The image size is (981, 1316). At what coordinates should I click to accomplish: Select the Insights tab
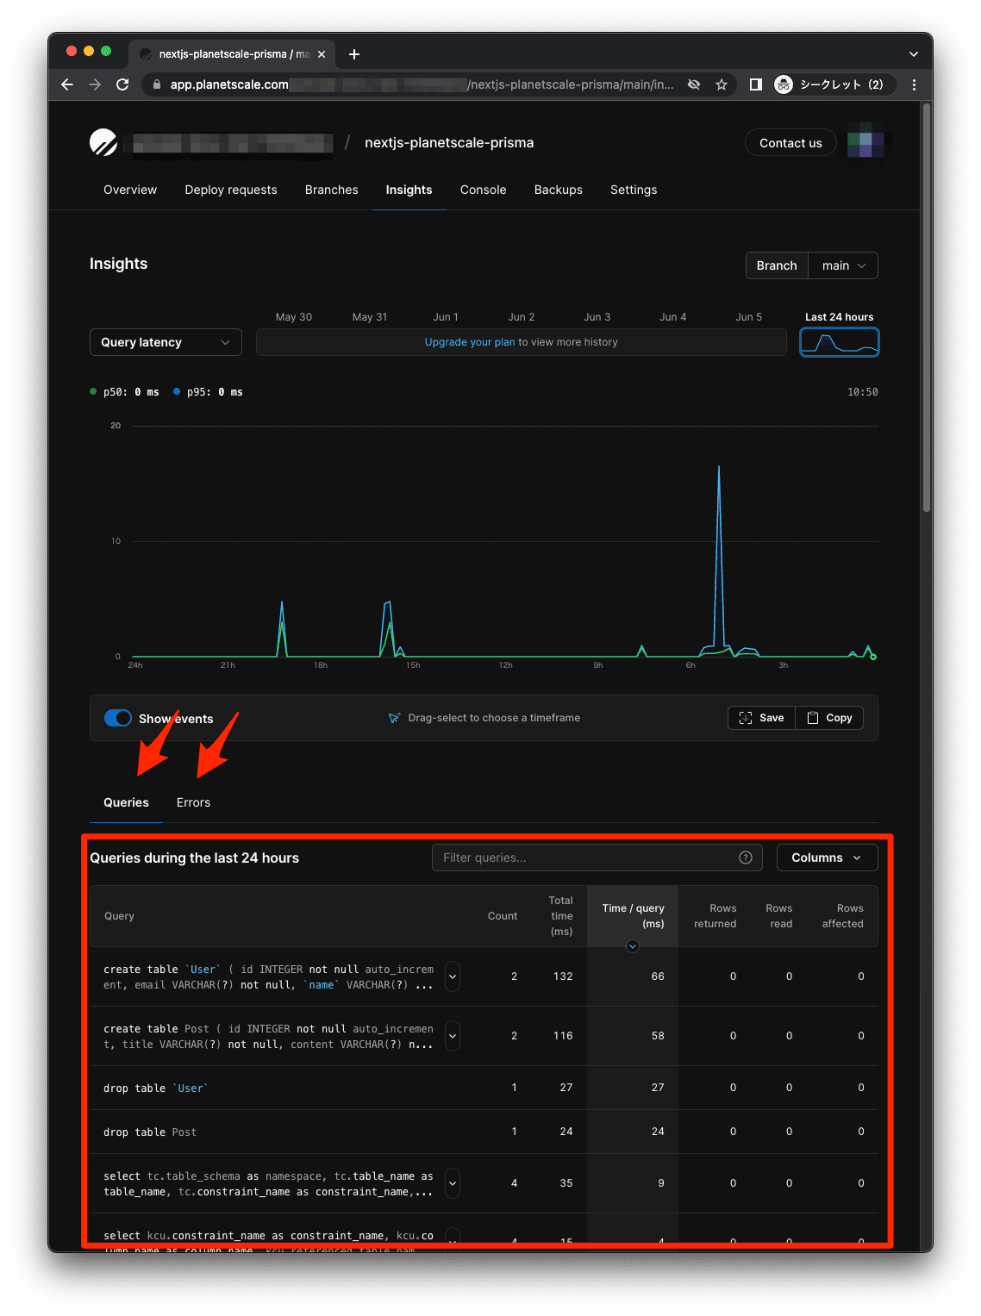click(409, 190)
